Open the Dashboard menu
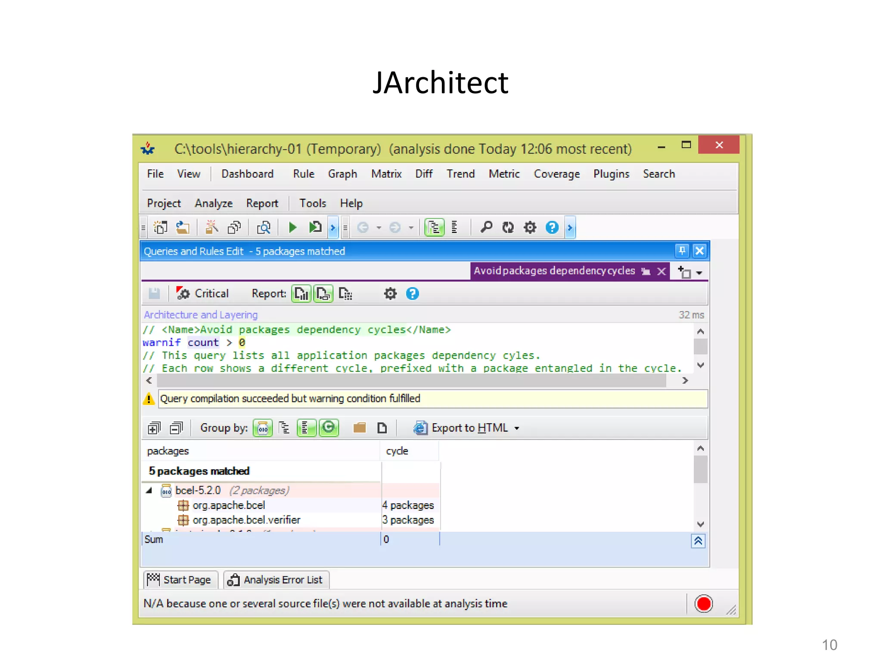Image resolution: width=882 pixels, height=662 pixels. point(247,174)
